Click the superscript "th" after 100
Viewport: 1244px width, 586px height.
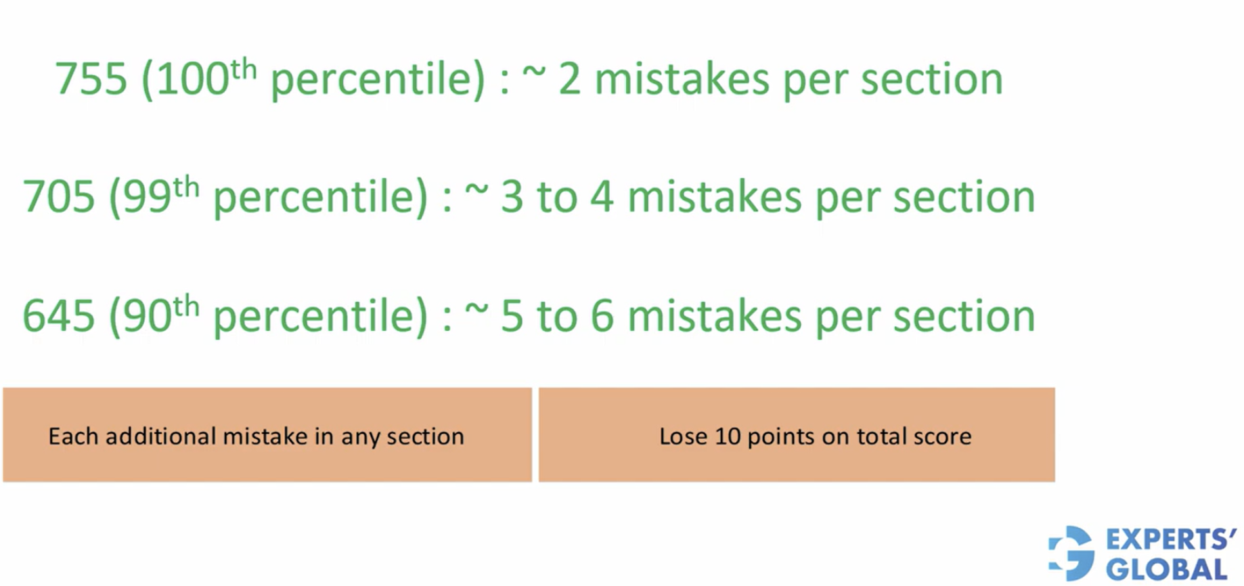(244, 70)
